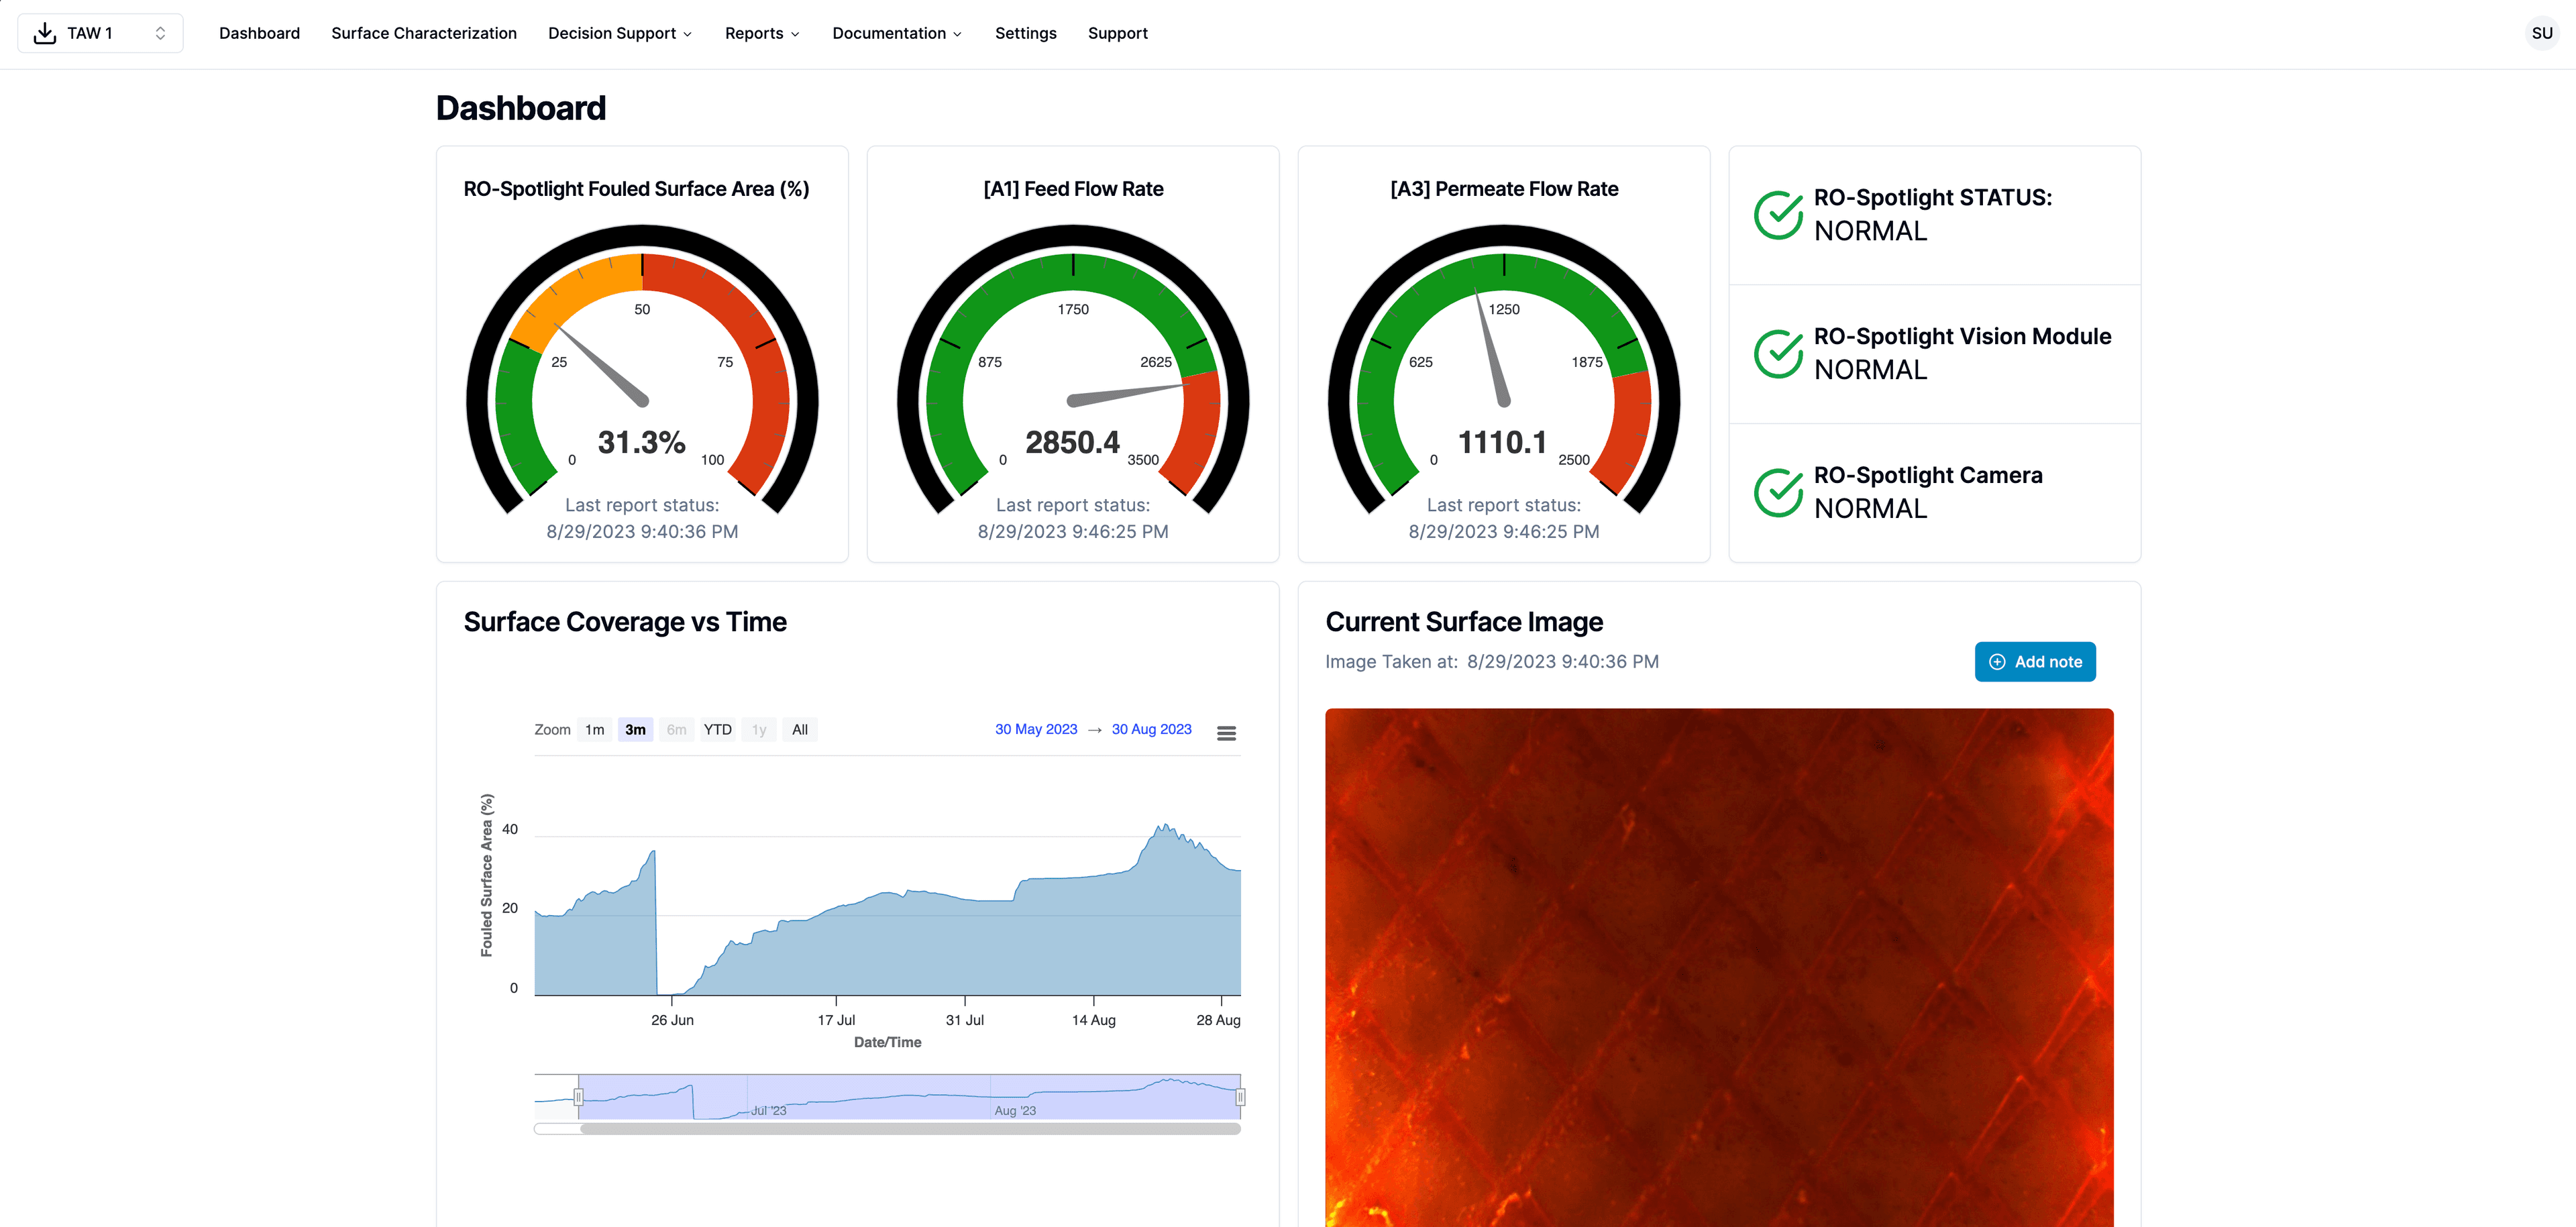Click the Vision Module checkmark icon
The image size is (2576, 1227).
coord(1778,353)
